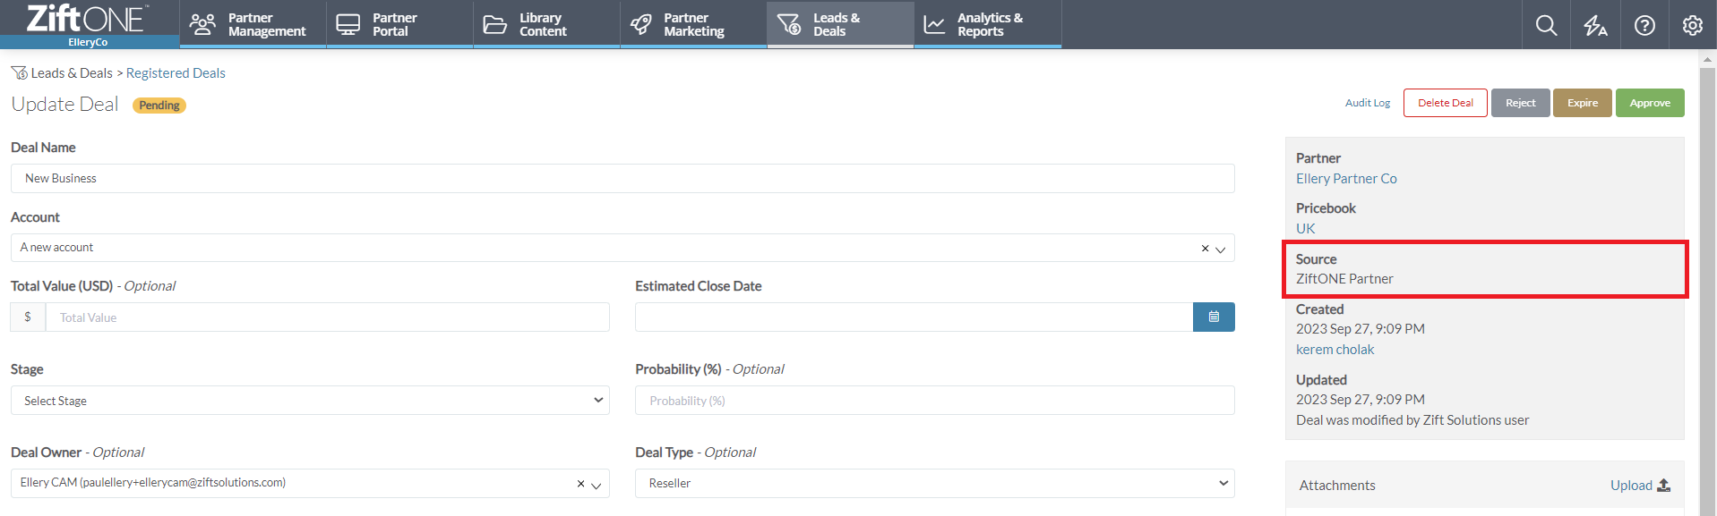1717x516 pixels.
Task: Click the dollar sign currency prefix
Action: pos(28,317)
